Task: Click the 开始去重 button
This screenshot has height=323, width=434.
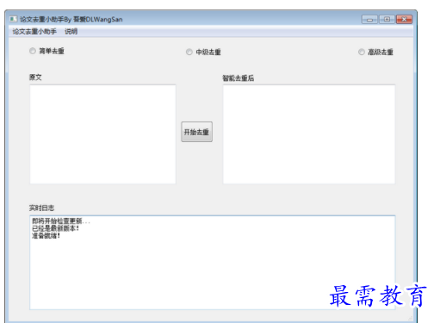Action: (x=196, y=132)
